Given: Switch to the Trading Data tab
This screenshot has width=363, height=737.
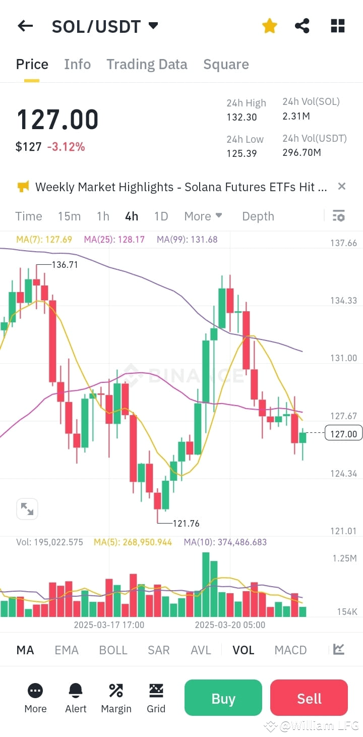Looking at the screenshot, I should coord(147,64).
